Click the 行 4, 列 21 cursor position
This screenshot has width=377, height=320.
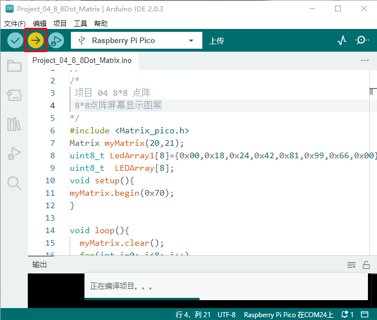click(193, 314)
